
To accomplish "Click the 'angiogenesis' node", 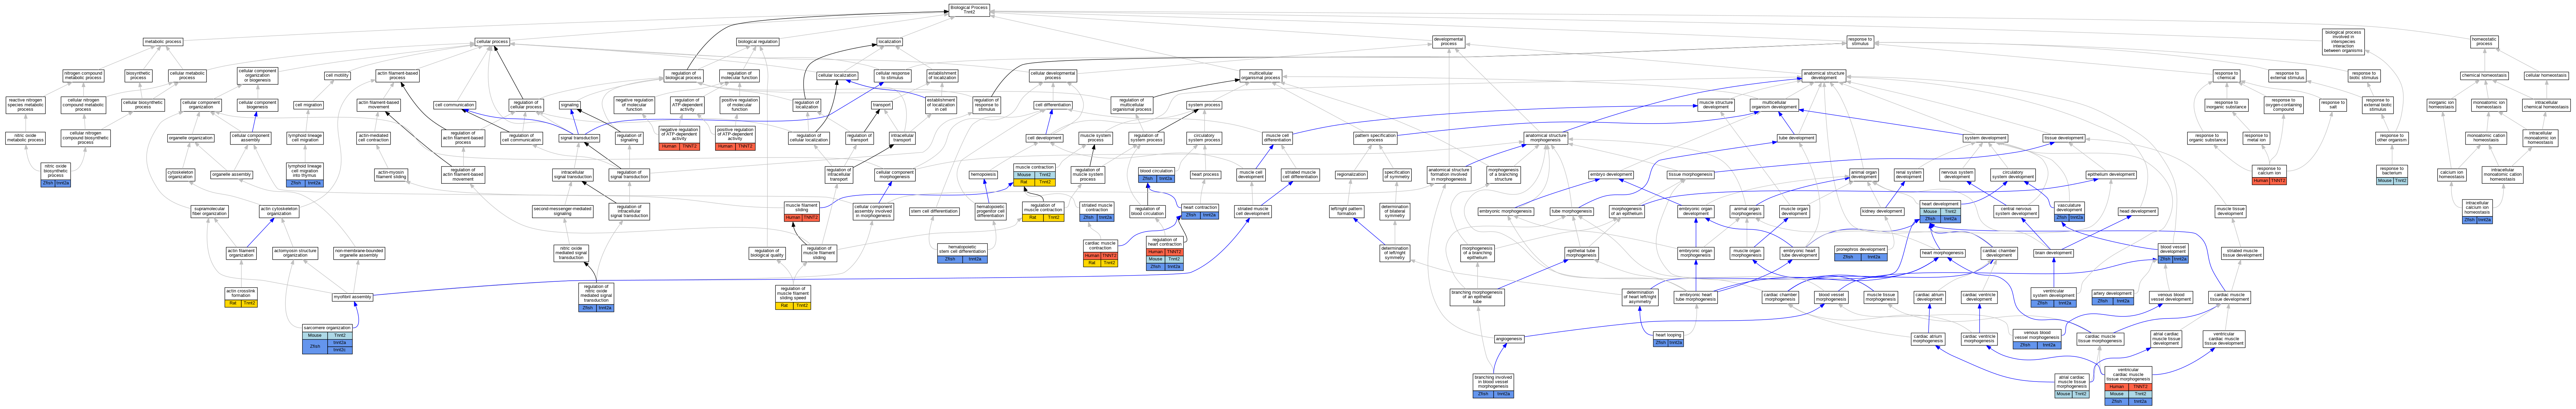I will point(1509,339).
